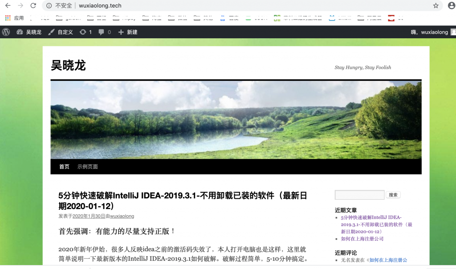The width and height of the screenshot is (456, 269).
Task: Click the landscape header banner image
Action: (236, 120)
